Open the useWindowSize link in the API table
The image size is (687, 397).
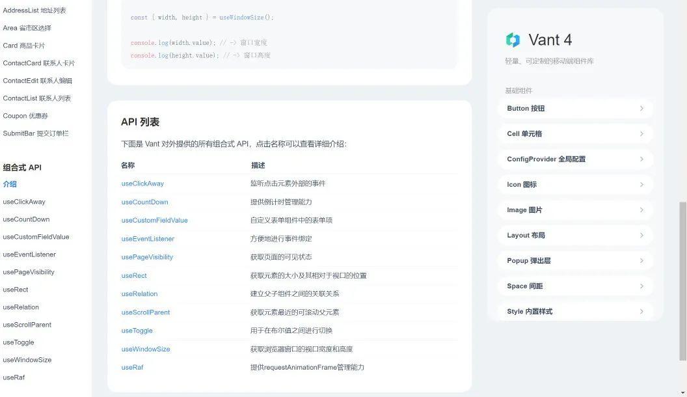coord(144,349)
